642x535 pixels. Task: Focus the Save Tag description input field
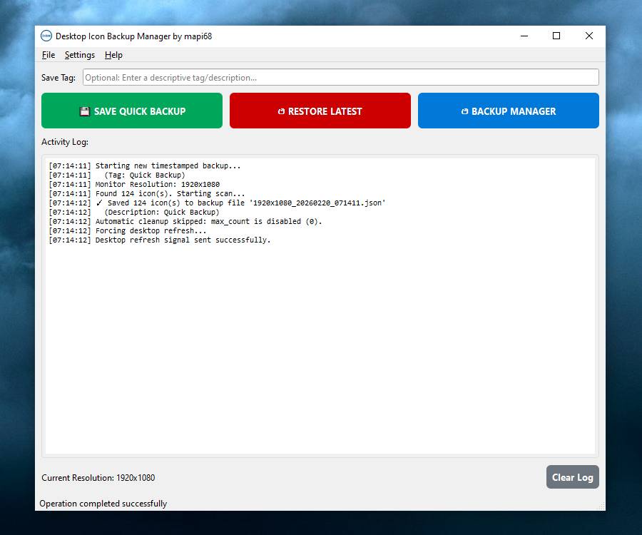[x=340, y=78]
